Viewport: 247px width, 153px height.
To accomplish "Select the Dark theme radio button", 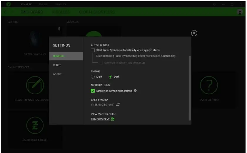I will 111,77.
